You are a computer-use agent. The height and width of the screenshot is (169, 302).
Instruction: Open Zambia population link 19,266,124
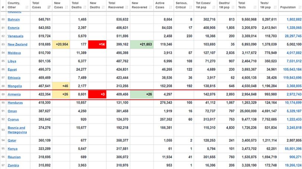[x=293, y=165]
